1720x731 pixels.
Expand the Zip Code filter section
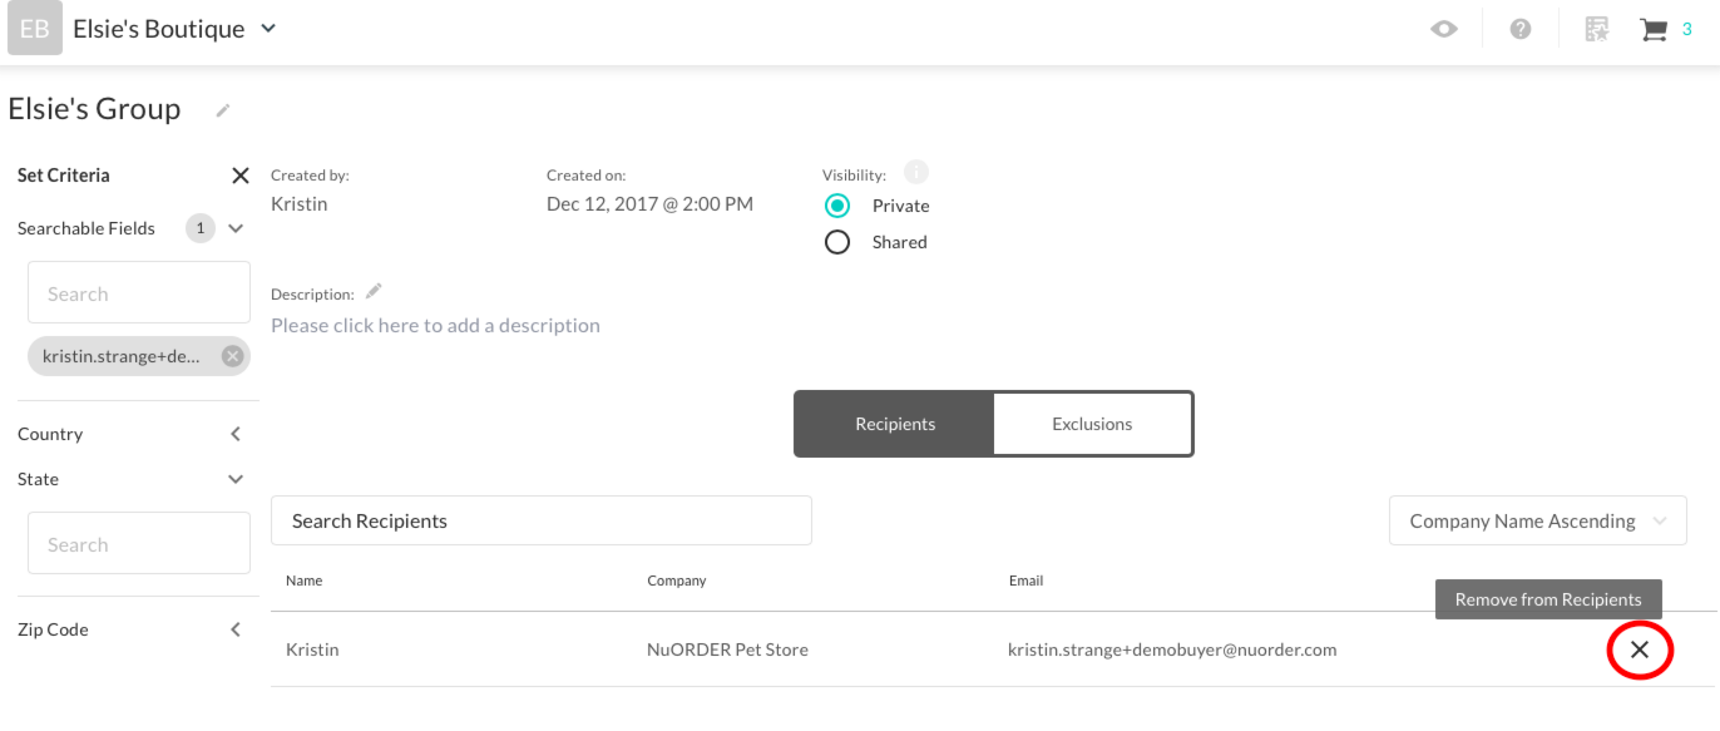click(x=235, y=629)
